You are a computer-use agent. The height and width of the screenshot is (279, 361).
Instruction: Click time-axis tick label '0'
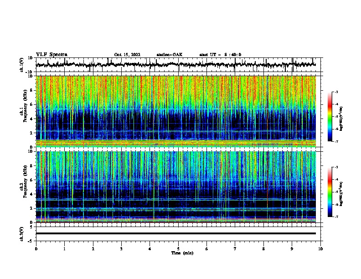pos(36,249)
